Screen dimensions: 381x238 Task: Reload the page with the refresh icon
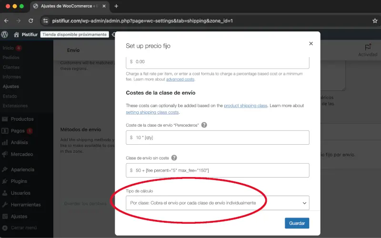pos(31,21)
